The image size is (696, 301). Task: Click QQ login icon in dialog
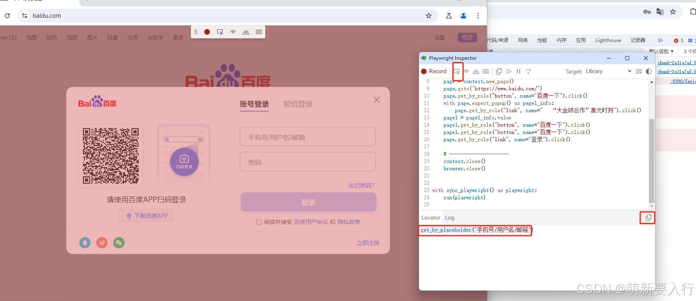coord(85,243)
